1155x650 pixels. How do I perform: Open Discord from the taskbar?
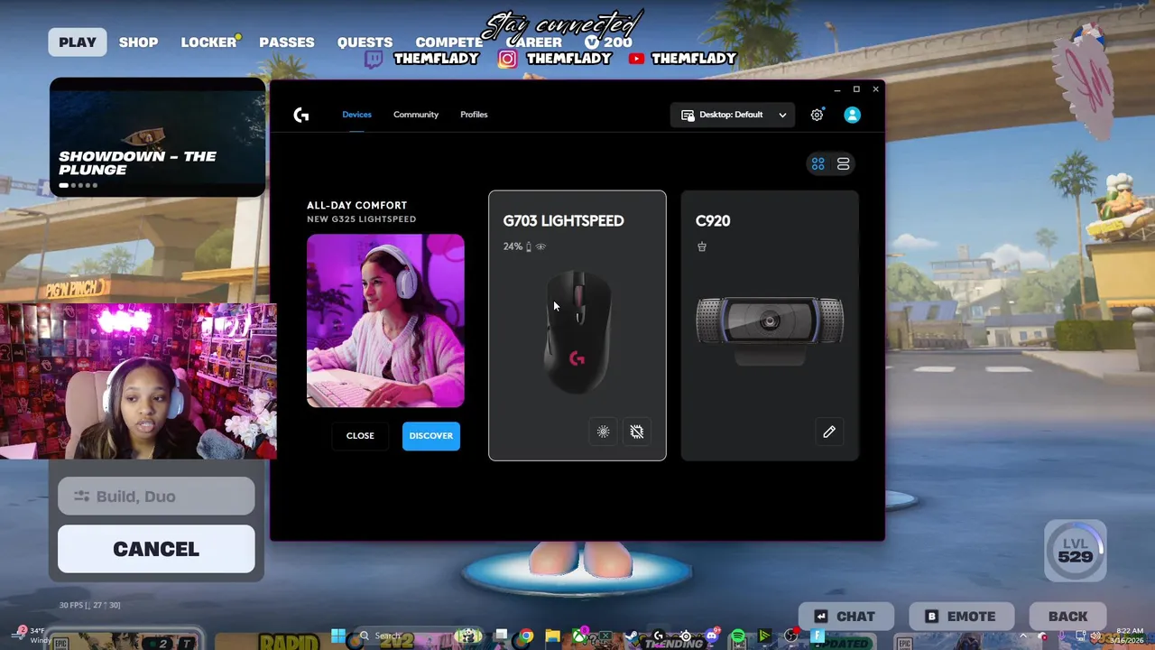[x=712, y=636]
